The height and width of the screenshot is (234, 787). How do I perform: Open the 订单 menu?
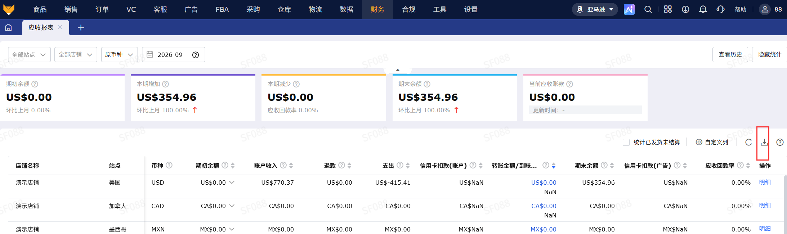(x=102, y=9)
